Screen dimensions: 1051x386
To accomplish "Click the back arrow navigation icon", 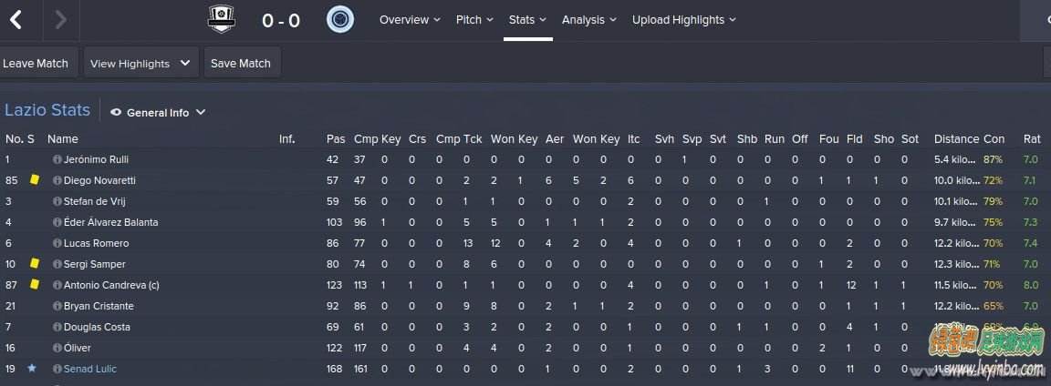I will [x=16, y=20].
